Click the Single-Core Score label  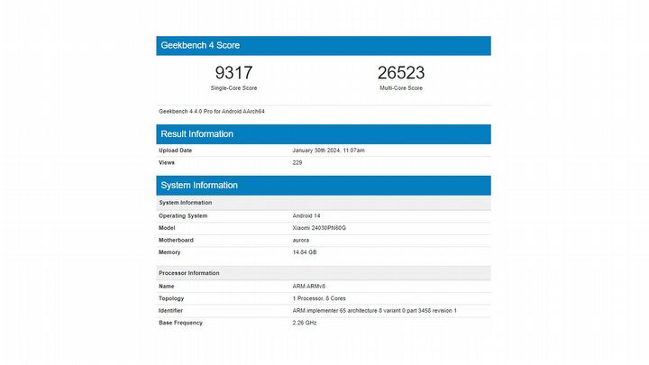[x=233, y=88]
